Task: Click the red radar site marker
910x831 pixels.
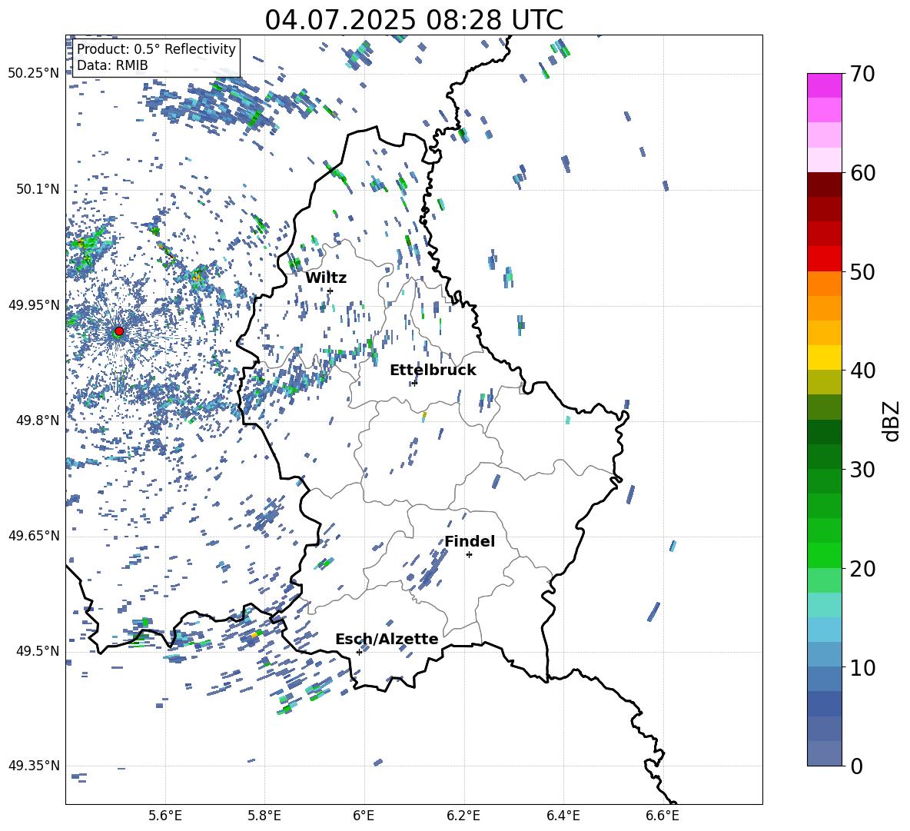Action: click(119, 331)
